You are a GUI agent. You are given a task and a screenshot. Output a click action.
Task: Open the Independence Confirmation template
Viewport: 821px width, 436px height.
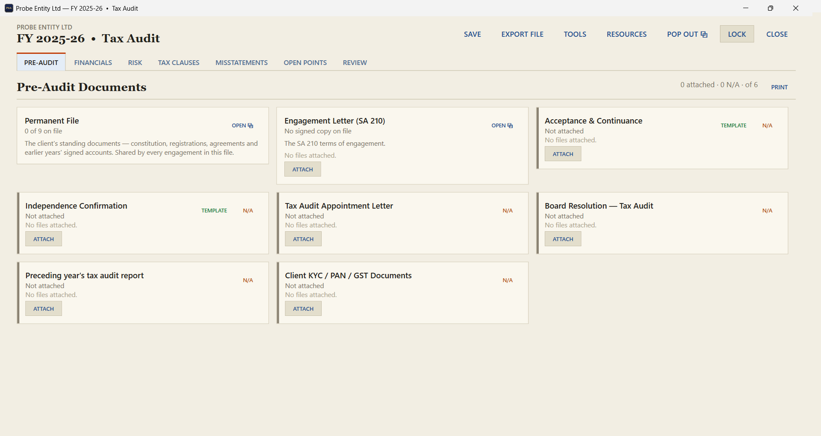tap(214, 211)
